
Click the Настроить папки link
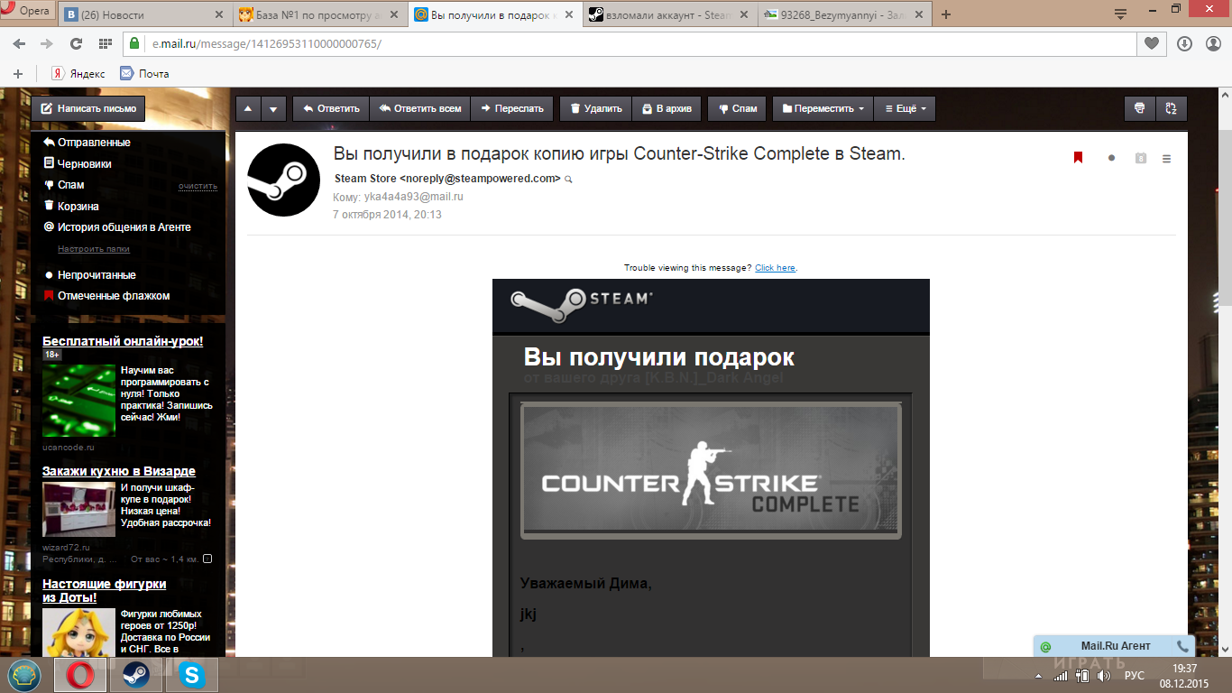pos(94,249)
